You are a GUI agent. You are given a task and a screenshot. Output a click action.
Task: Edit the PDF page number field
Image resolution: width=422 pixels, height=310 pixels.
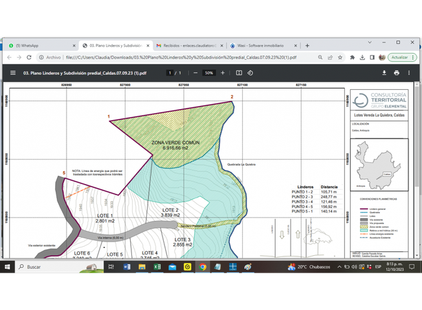click(x=170, y=73)
